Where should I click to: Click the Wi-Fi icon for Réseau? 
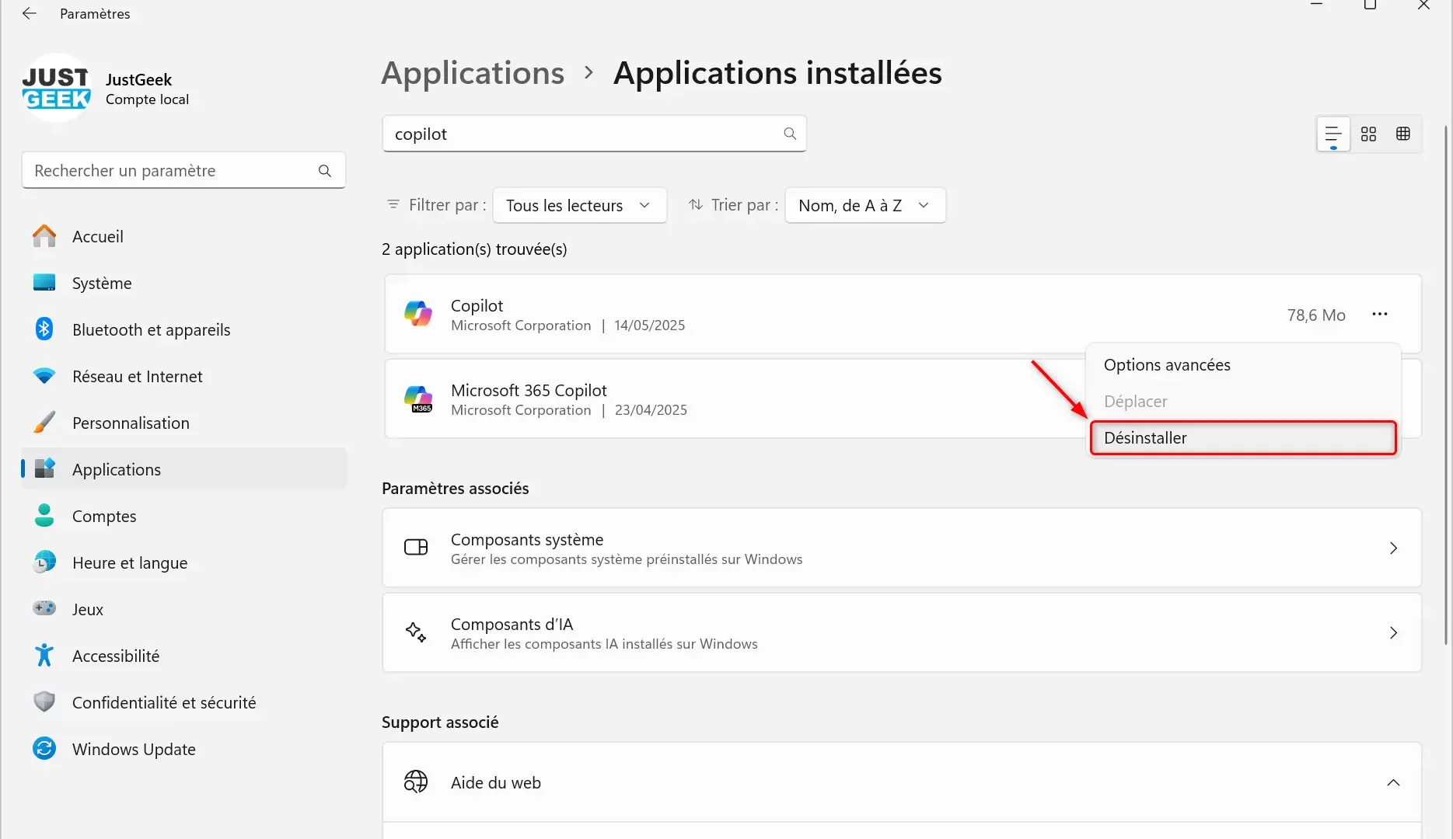[44, 376]
